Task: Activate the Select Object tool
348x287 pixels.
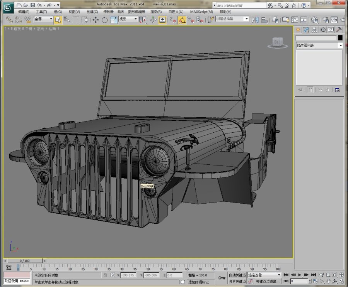Action: tap(58, 20)
